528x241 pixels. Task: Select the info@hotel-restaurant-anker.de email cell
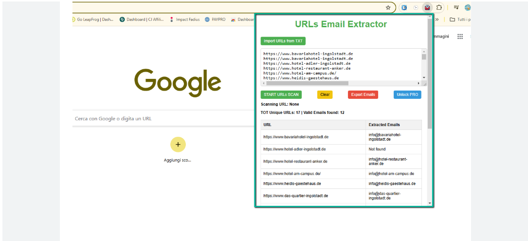click(394, 162)
